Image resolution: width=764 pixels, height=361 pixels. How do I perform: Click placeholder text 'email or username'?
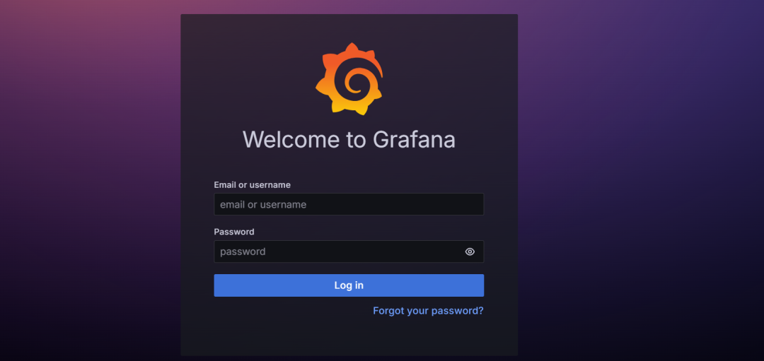click(x=263, y=204)
